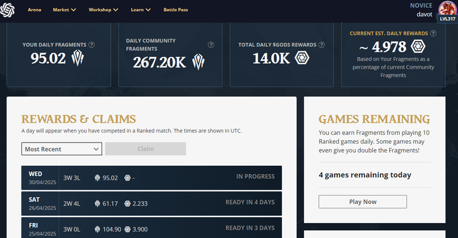Open help icon beside Daily Community Fragments
458x238 pixels.
click(211, 45)
